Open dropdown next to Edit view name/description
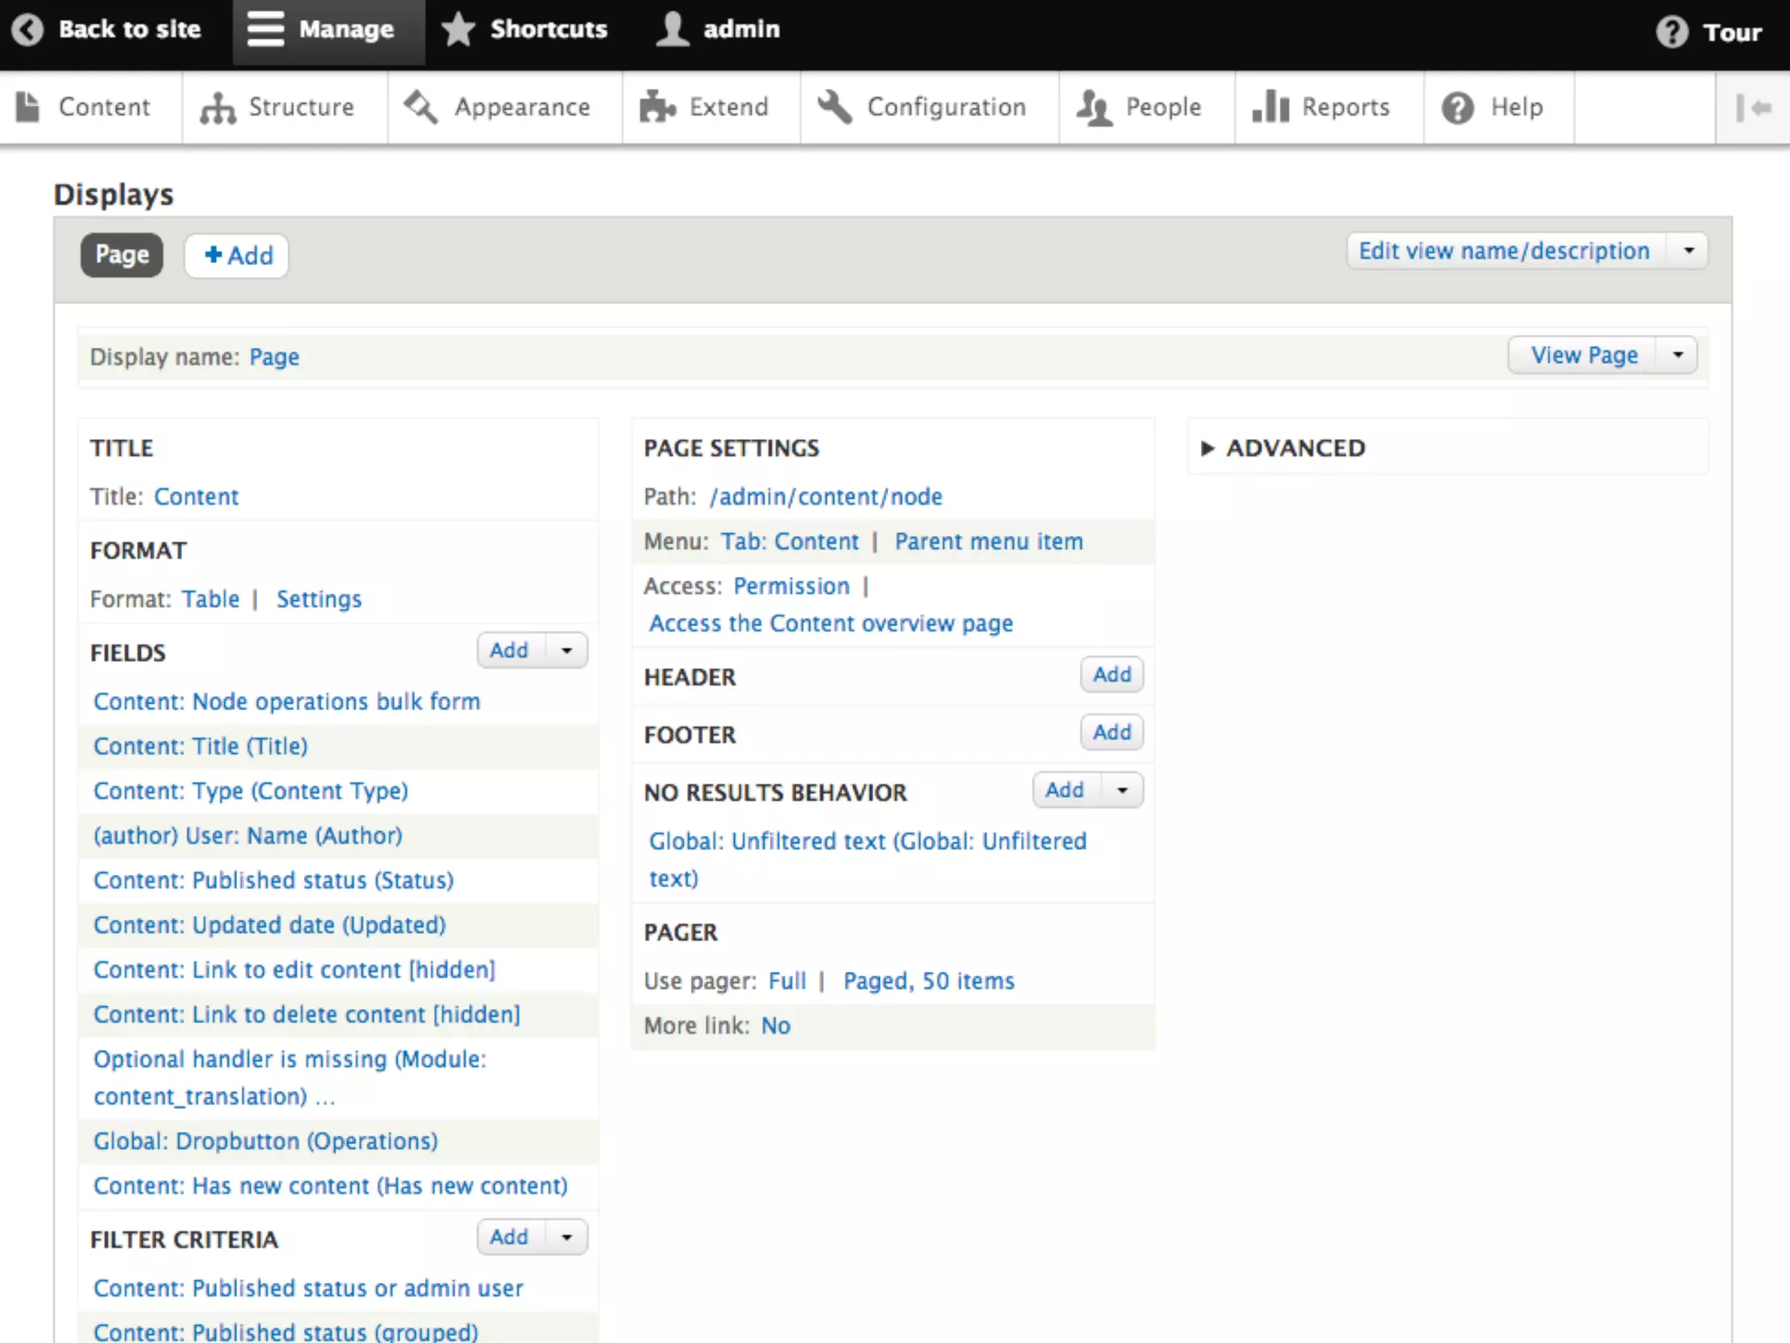1790x1343 pixels. click(x=1689, y=251)
